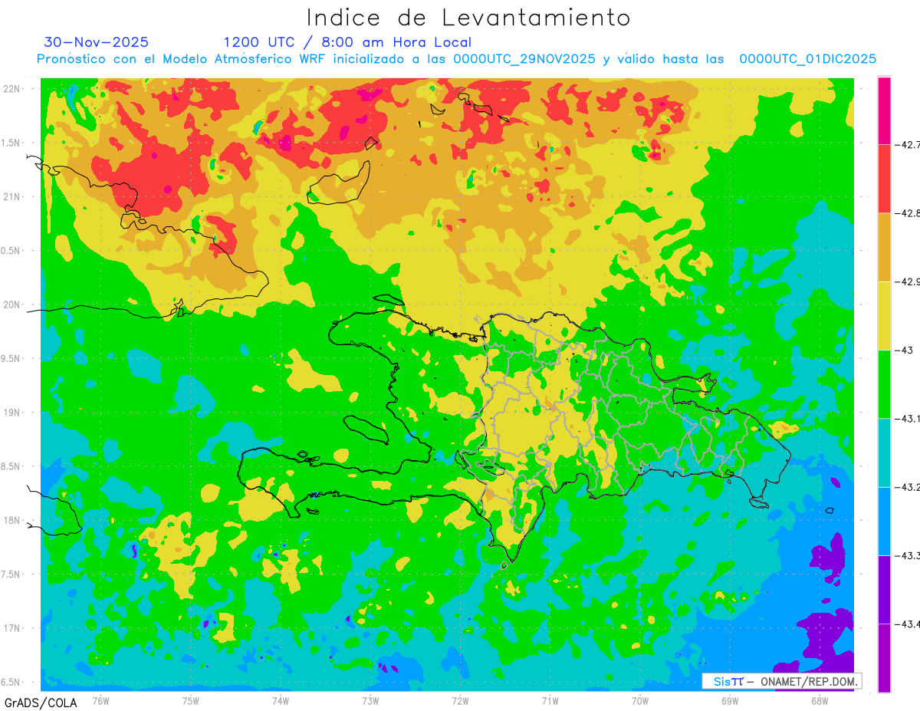Select the "17N" latitude label
This screenshot has width=920, height=711.
[x=13, y=628]
